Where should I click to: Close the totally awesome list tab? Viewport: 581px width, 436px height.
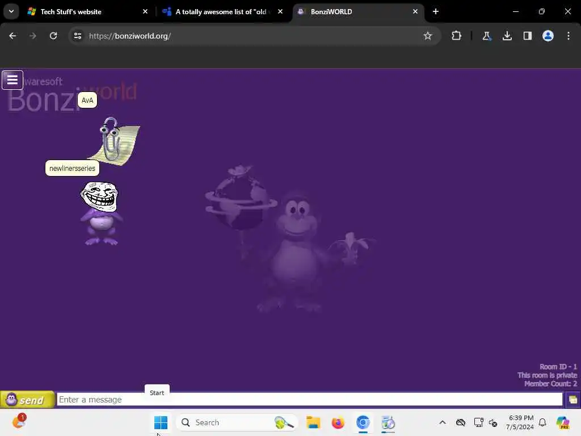(x=280, y=11)
